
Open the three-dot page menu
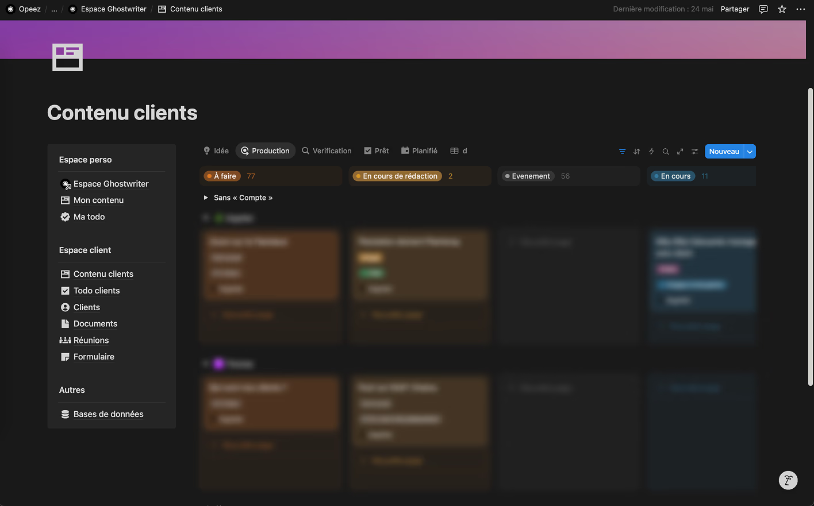pos(801,9)
